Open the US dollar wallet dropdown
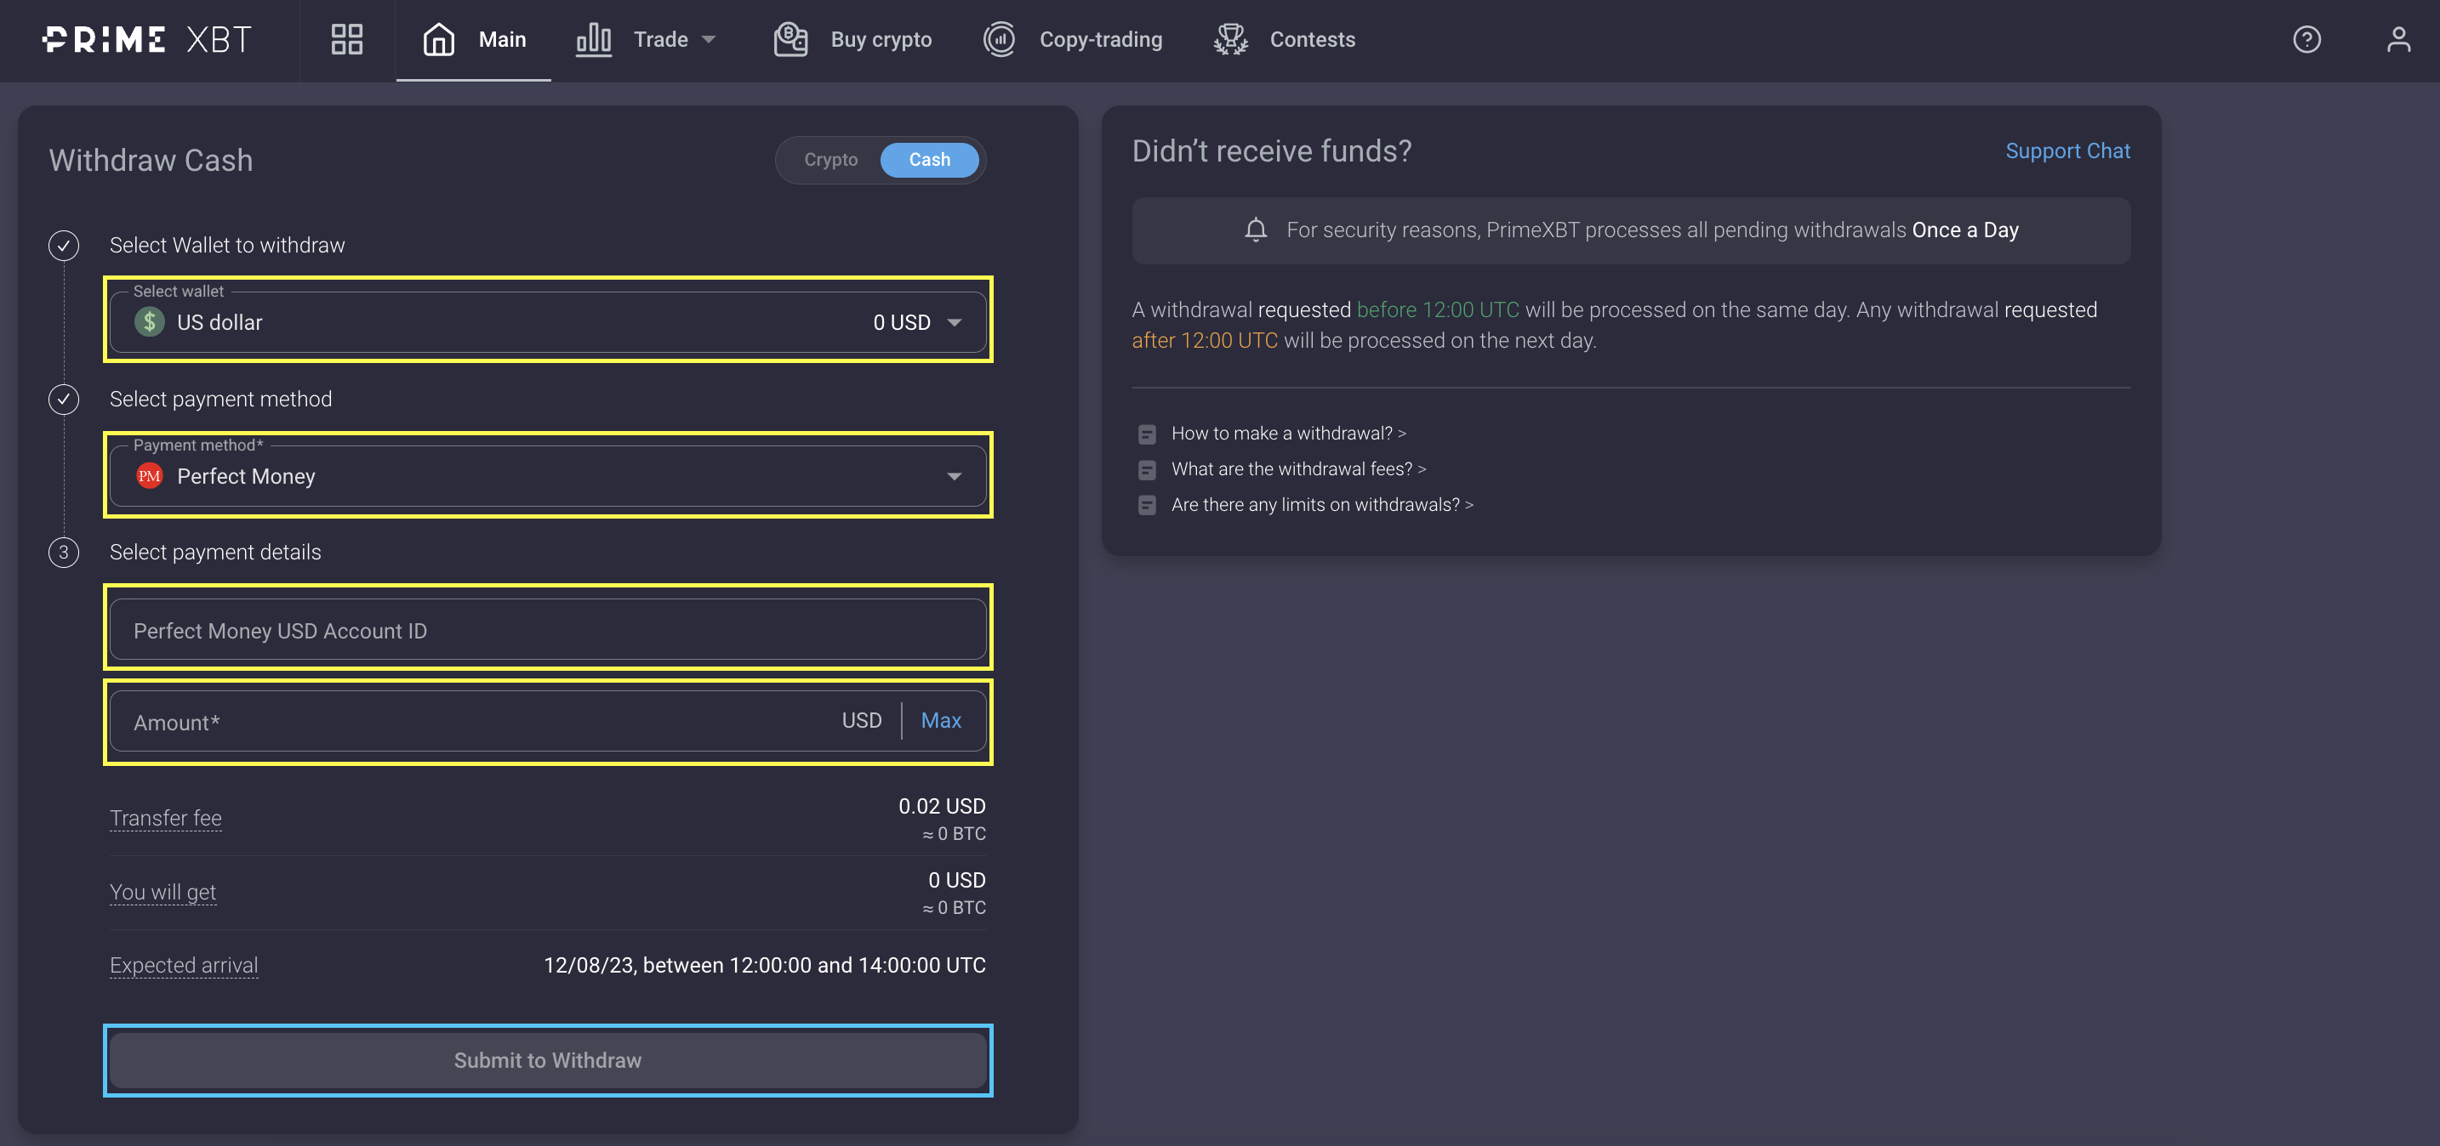Image resolution: width=2440 pixels, height=1146 pixels. tap(548, 323)
